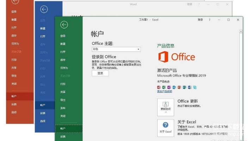Click the Outlook app icon under product info
Image resolution: width=251 pixels, height=141 pixels.
[174, 87]
